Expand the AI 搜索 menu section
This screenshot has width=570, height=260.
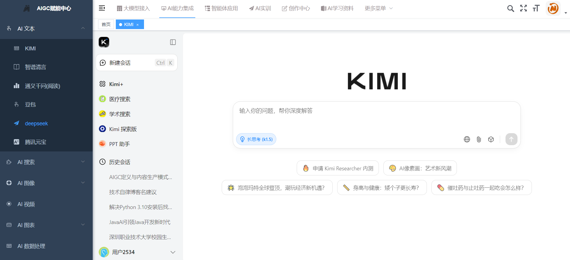click(x=46, y=162)
